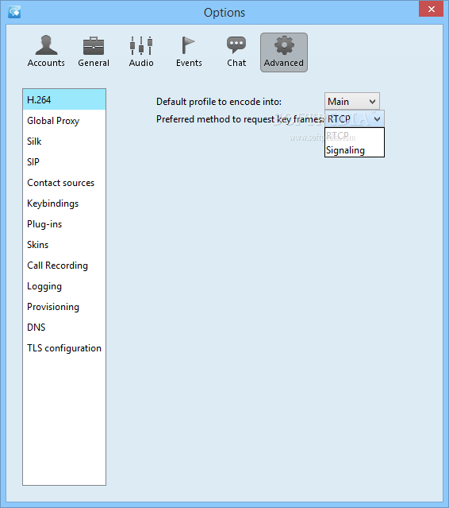This screenshot has width=449, height=508.
Task: Select H.264 in the advanced list
Action: tap(64, 100)
